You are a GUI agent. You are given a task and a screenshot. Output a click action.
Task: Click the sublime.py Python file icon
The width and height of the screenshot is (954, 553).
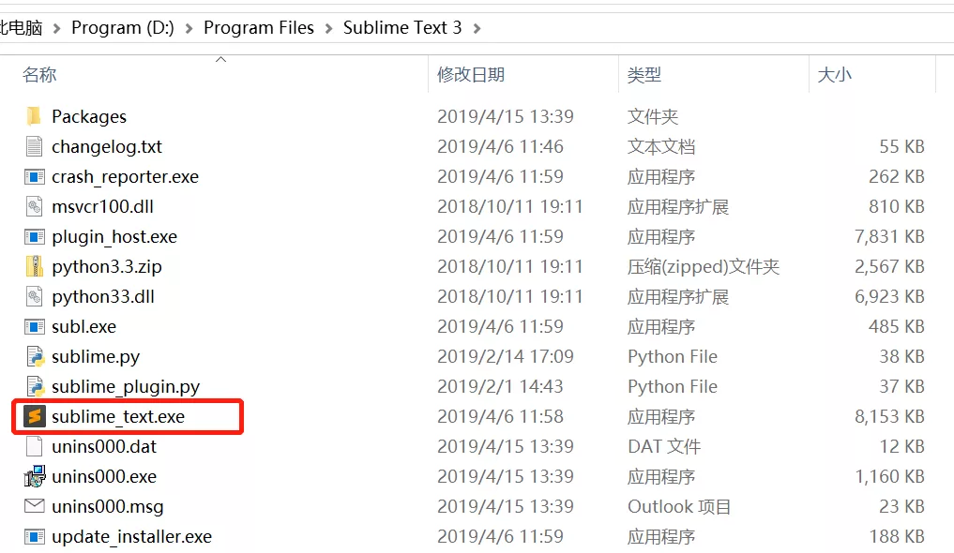pos(36,357)
